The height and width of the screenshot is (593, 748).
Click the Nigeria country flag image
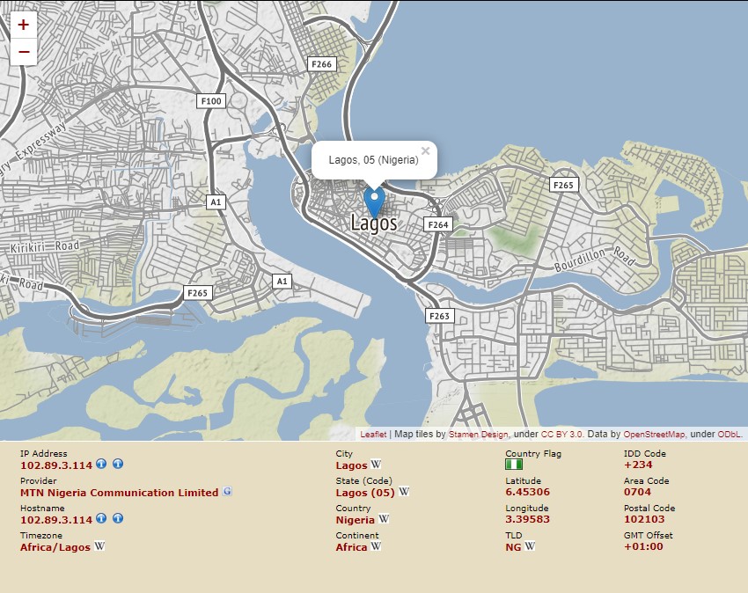tap(514, 465)
